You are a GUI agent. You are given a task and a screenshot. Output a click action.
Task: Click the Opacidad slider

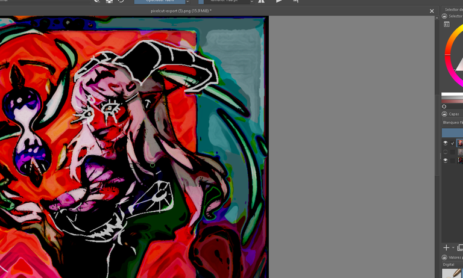point(160,1)
